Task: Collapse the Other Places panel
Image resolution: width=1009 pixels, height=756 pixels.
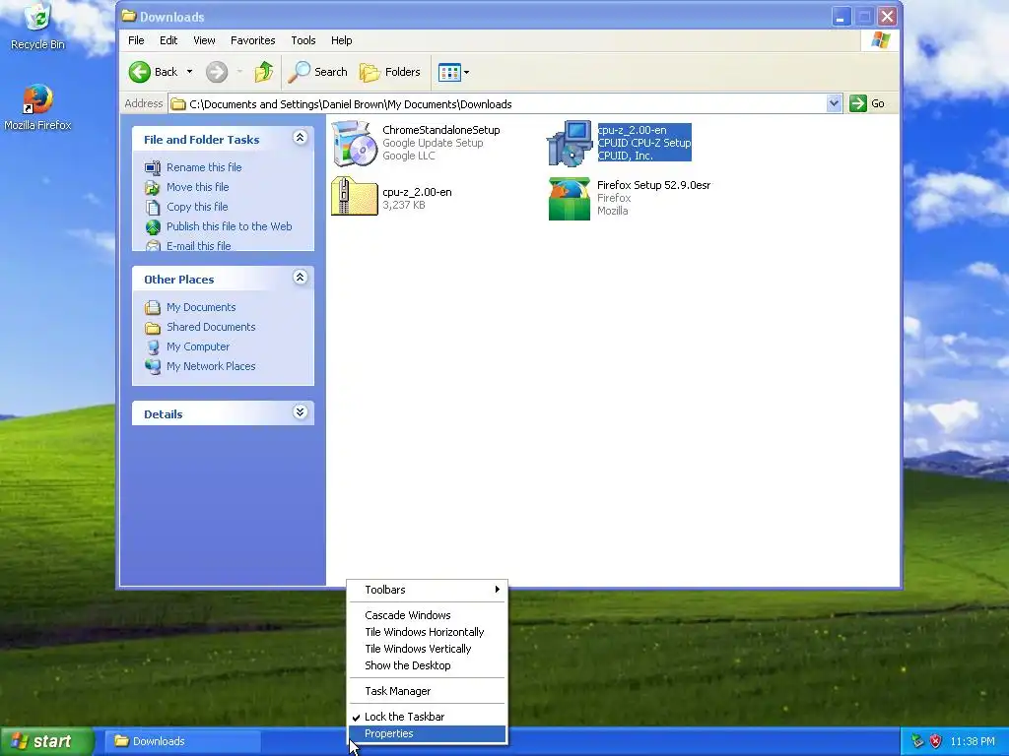Action: click(300, 277)
